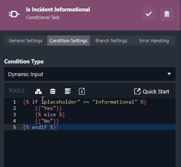Expand dropdown using the triangle arrow
Image resolution: width=181 pixels, height=167 pixels.
tap(169, 74)
